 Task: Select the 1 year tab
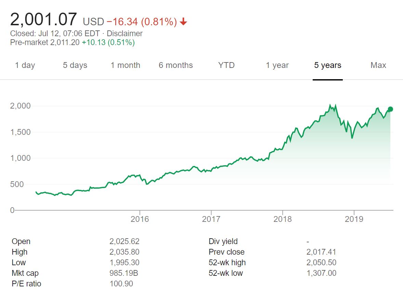coord(277,65)
